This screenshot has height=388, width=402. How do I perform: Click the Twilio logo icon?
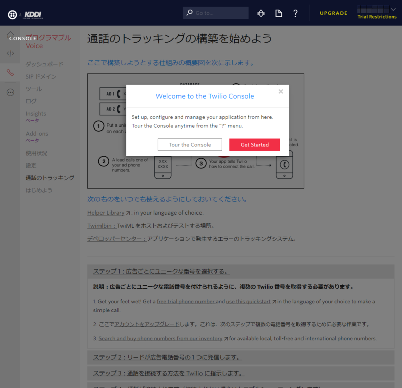12,15
